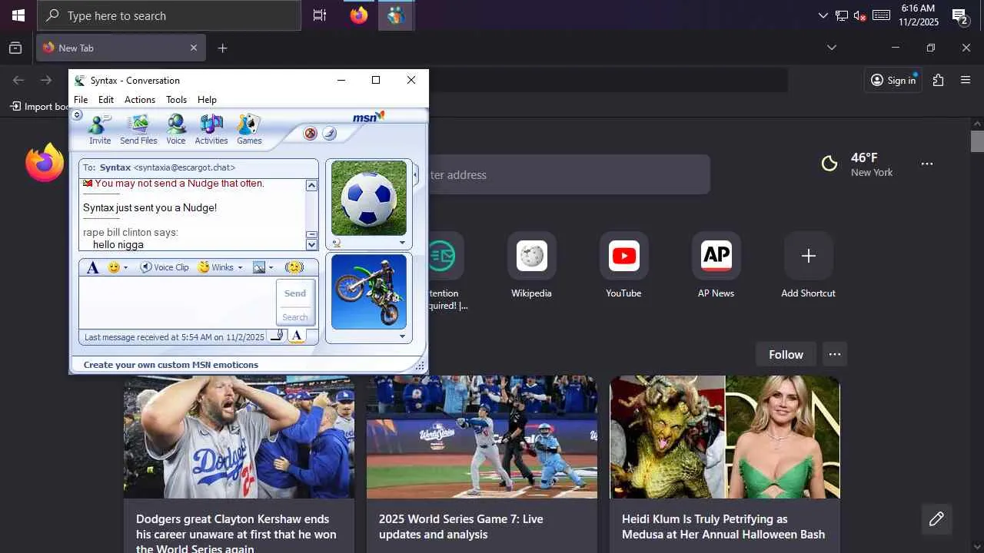Start a Voice call with Syntax
The width and height of the screenshot is (984, 553).
[x=176, y=130]
